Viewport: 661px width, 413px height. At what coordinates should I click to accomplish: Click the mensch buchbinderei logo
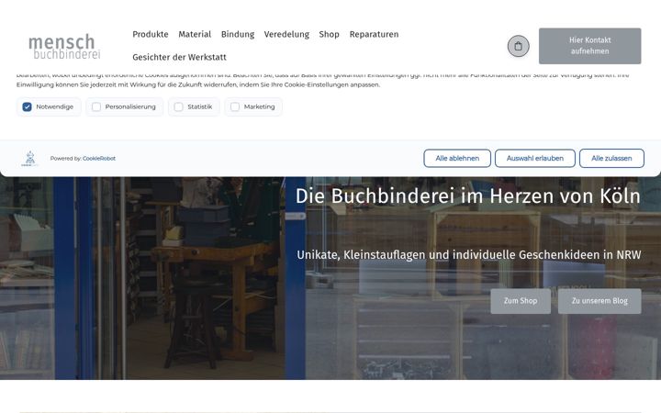click(x=64, y=47)
